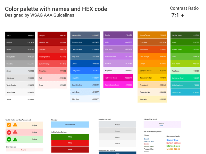Select the Pink #FFD2D2 swatch
206x154 pixels.
(53, 78)
